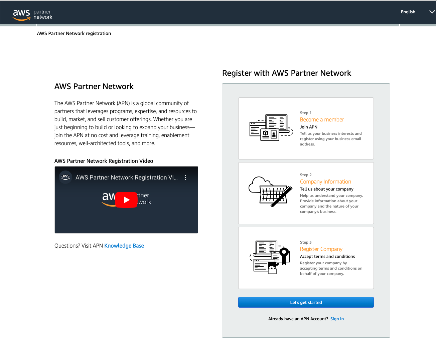Click the Tell us about your company text
Image resolution: width=437 pixels, height=341 pixels.
click(326, 189)
